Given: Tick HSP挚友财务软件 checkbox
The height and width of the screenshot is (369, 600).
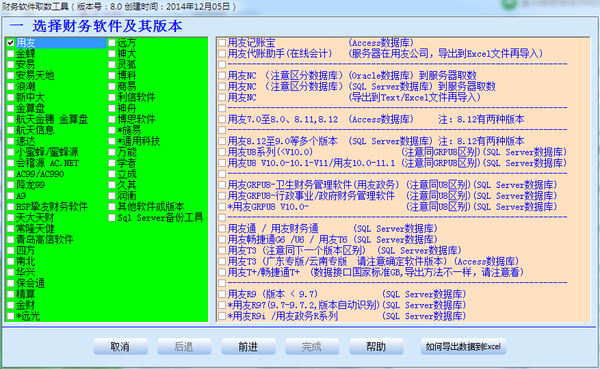Looking at the screenshot, I should click(x=11, y=207).
